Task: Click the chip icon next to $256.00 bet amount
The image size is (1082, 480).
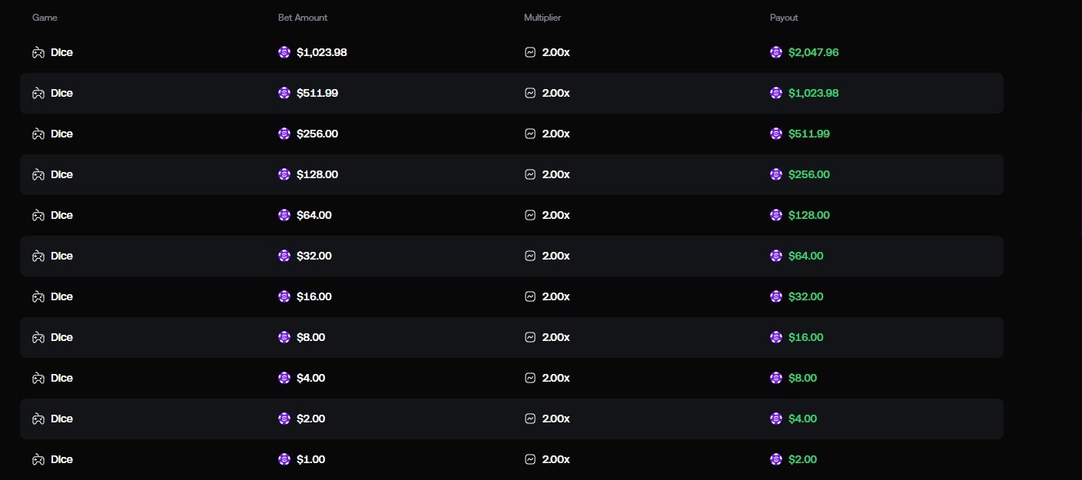Action: tap(284, 134)
